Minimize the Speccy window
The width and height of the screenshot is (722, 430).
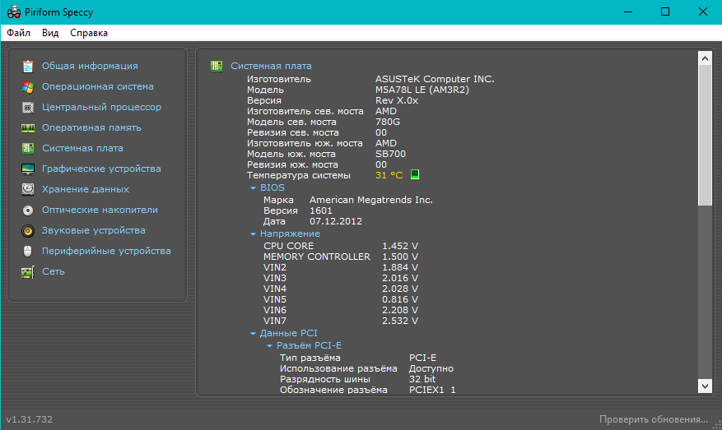point(628,12)
